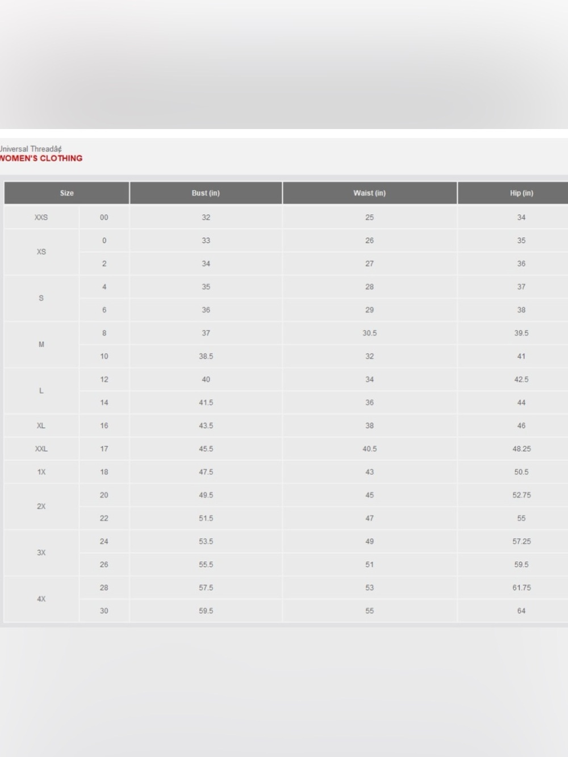Select the WOMEN'S CLOTHING heading text
The height and width of the screenshot is (757, 568).
pyautogui.click(x=41, y=158)
